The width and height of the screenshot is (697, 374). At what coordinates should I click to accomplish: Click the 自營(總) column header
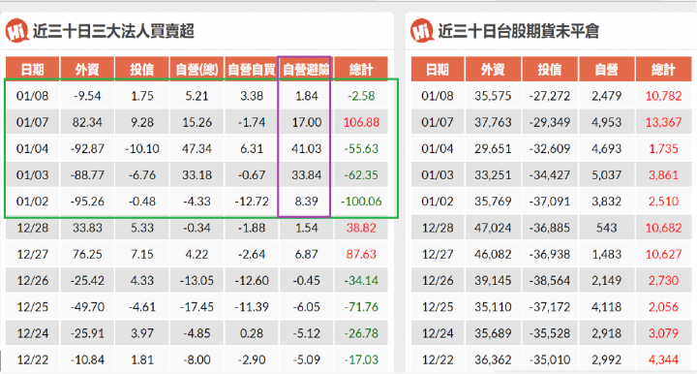[197, 70]
